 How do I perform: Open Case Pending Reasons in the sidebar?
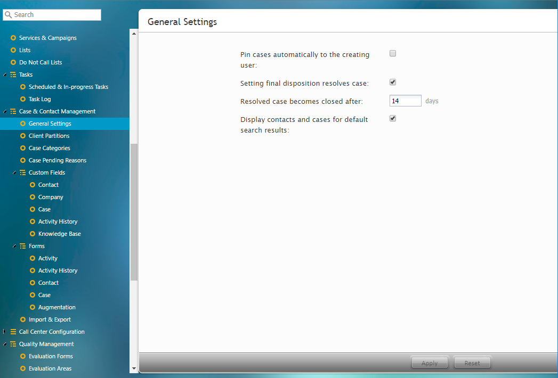tap(58, 160)
